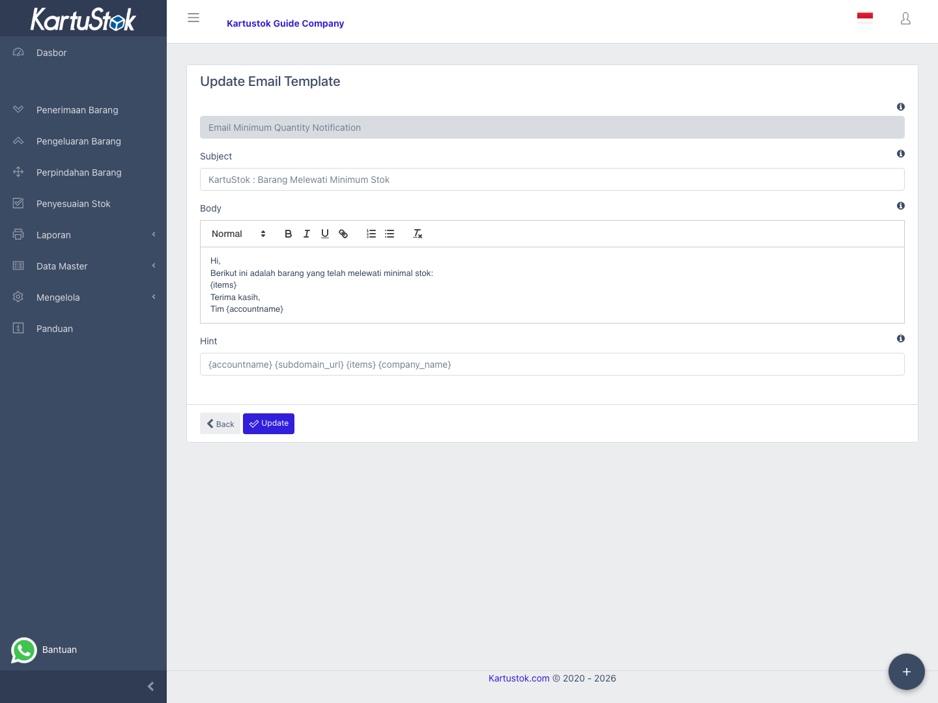Collapse the sidebar with bottom chevron
938x703 pixels.
[x=150, y=687]
